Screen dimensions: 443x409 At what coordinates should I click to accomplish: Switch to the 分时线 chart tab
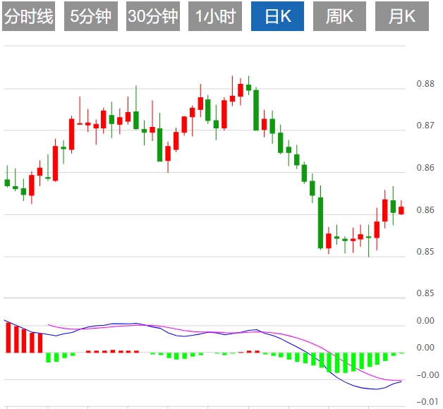click(x=28, y=16)
